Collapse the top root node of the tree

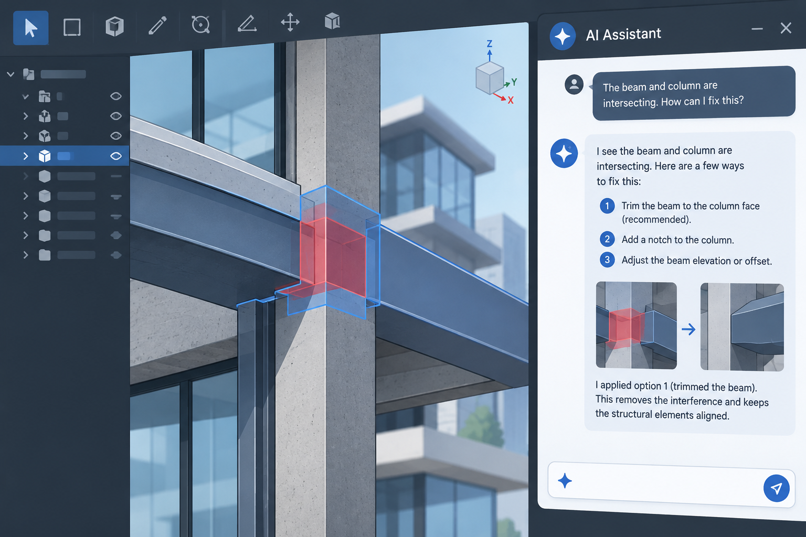click(x=10, y=74)
